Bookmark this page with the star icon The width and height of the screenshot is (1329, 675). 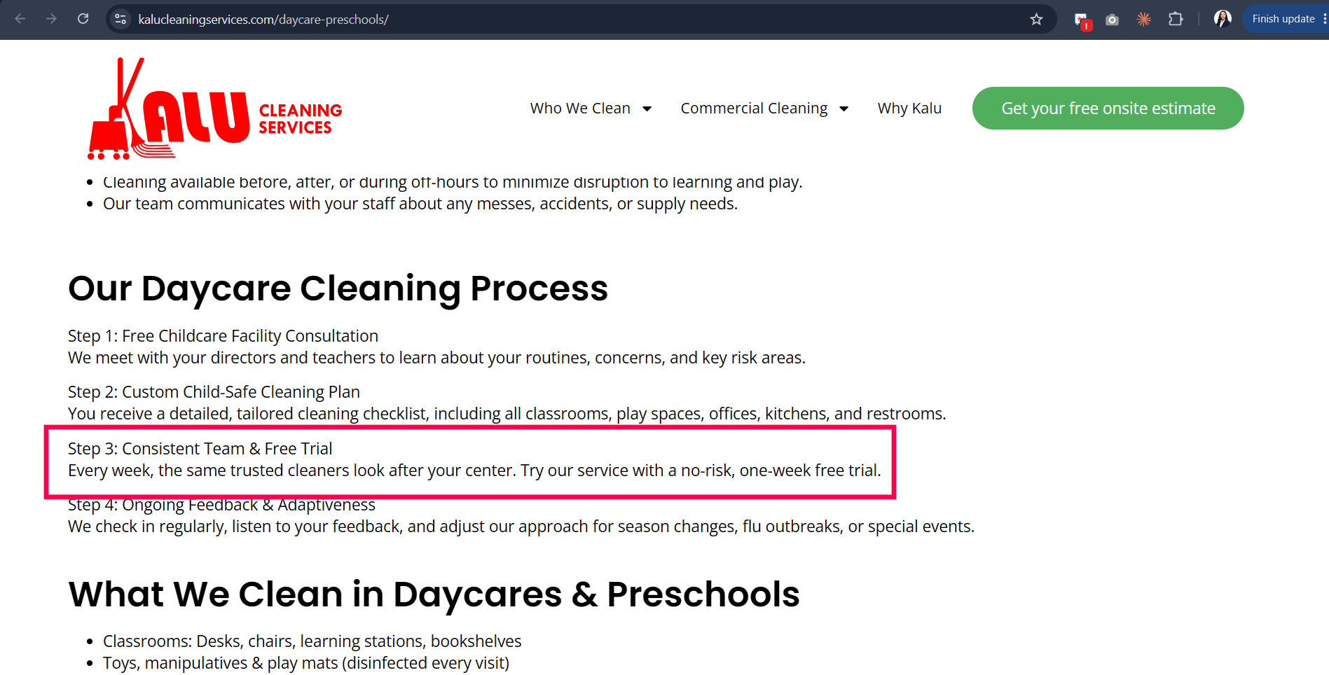tap(1036, 20)
